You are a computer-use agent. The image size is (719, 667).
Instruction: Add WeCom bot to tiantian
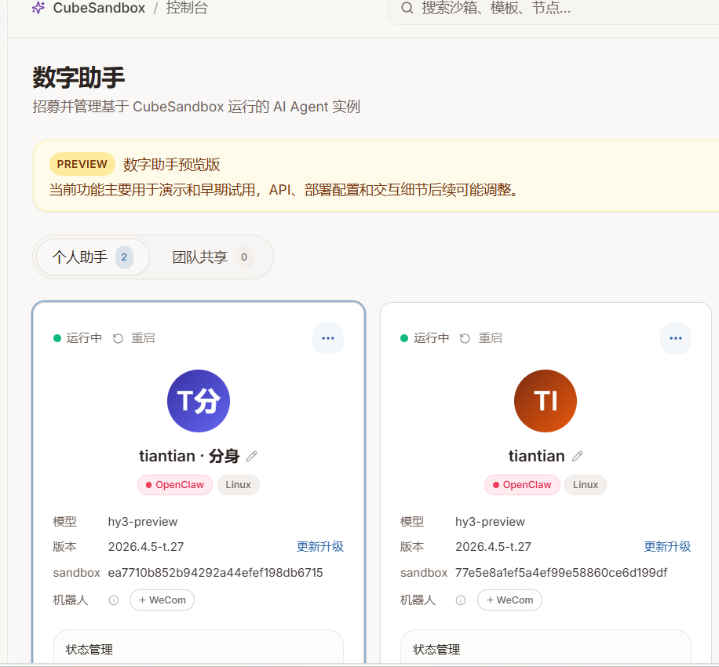509,600
